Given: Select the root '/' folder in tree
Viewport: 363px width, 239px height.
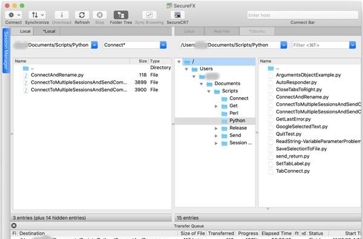Looking at the screenshot, I should pyautogui.click(x=219, y=62).
